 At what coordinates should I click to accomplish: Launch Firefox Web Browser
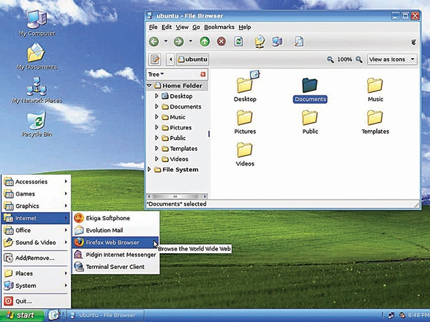click(x=116, y=242)
